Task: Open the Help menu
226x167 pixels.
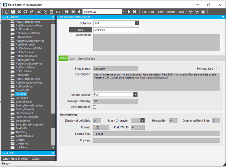Action: [181, 12]
